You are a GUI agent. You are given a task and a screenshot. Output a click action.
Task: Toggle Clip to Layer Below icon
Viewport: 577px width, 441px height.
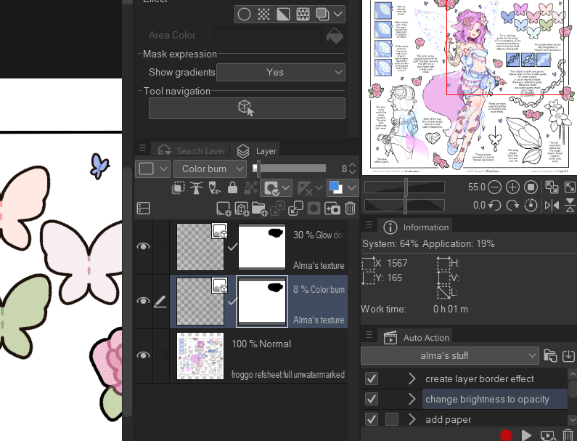click(x=178, y=188)
